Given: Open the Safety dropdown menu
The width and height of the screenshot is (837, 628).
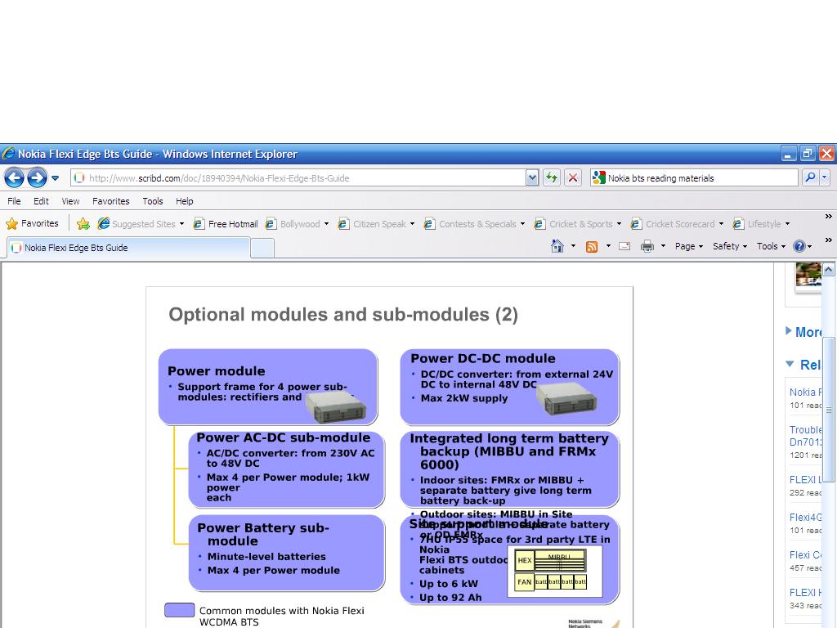Looking at the screenshot, I should (x=729, y=246).
